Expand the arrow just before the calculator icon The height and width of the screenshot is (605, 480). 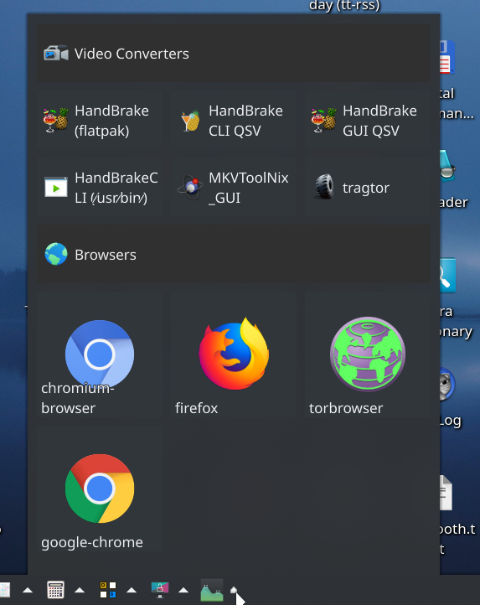click(28, 590)
